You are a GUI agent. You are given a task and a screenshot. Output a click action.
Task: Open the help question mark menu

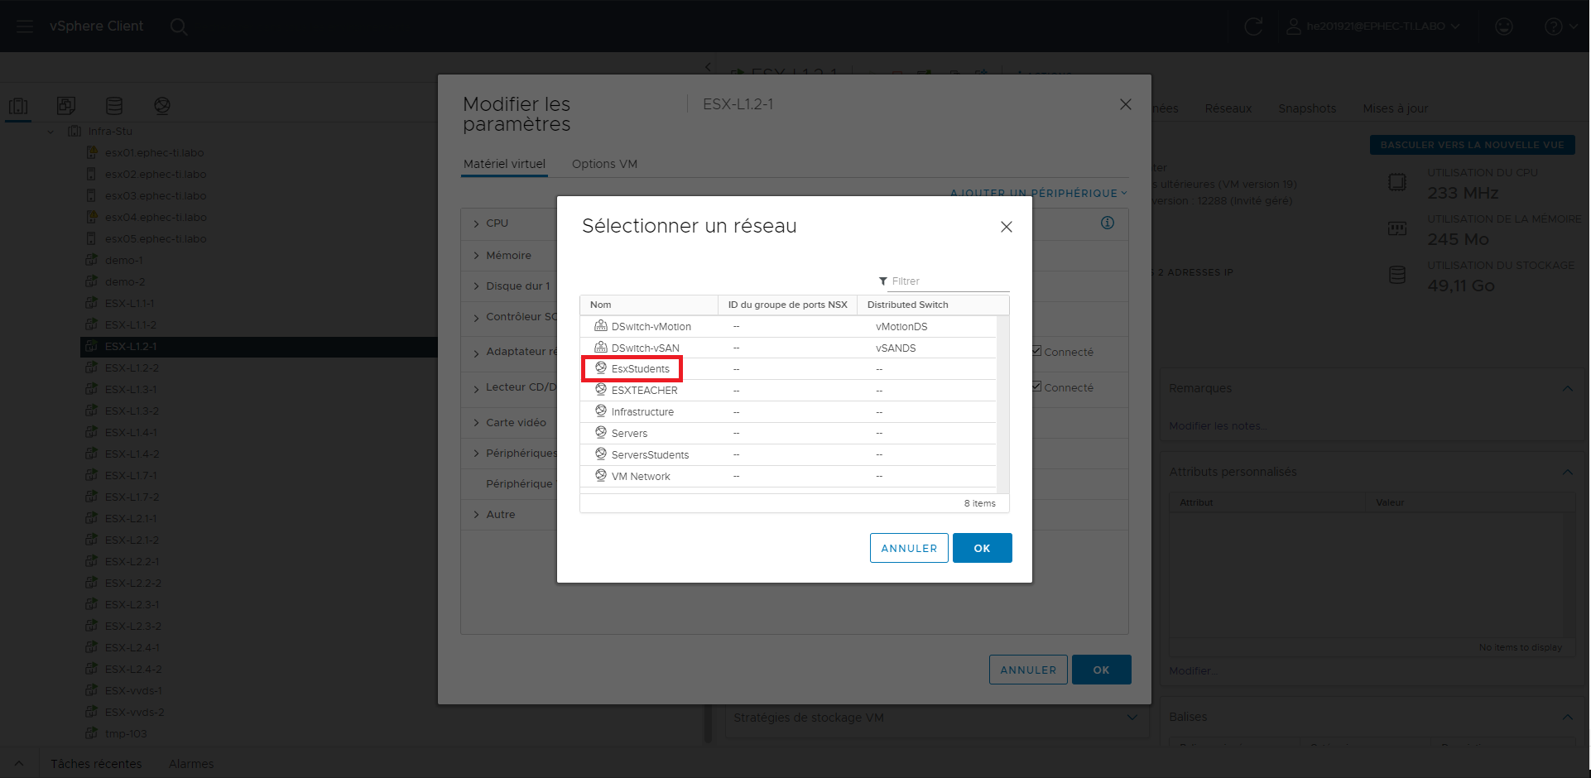[1560, 26]
